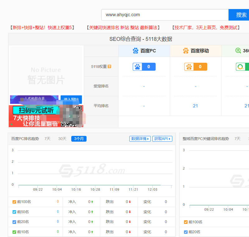Toggle 前100名 checkbox in 整域百度PC关键词 panel
Image resolution: width=249 pixels, height=237 pixels.
(186, 222)
